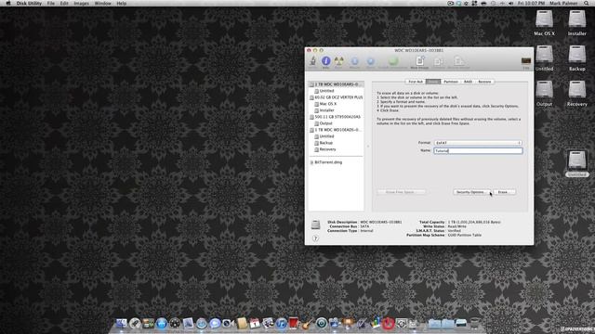Click the Mark Palmer user menu
The image size is (595, 334).
[563, 3]
